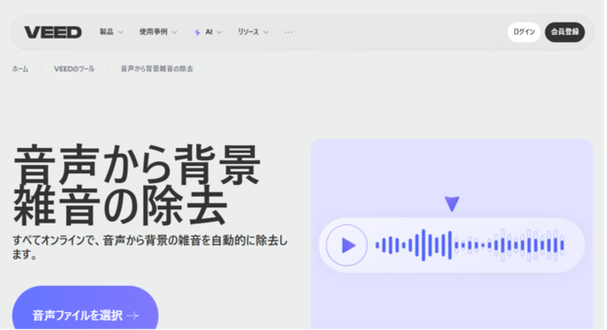The image size is (607, 330).
Task: Open the リソース menu
Action: click(x=248, y=32)
